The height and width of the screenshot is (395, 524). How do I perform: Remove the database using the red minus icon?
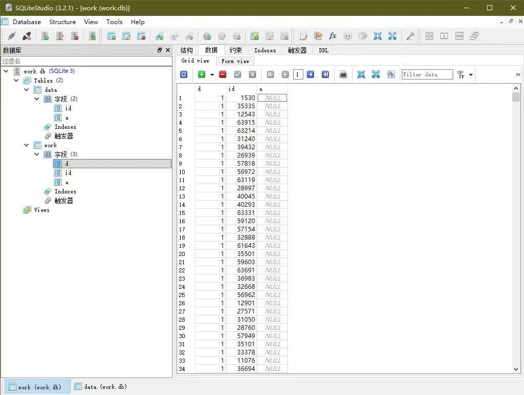[75, 36]
